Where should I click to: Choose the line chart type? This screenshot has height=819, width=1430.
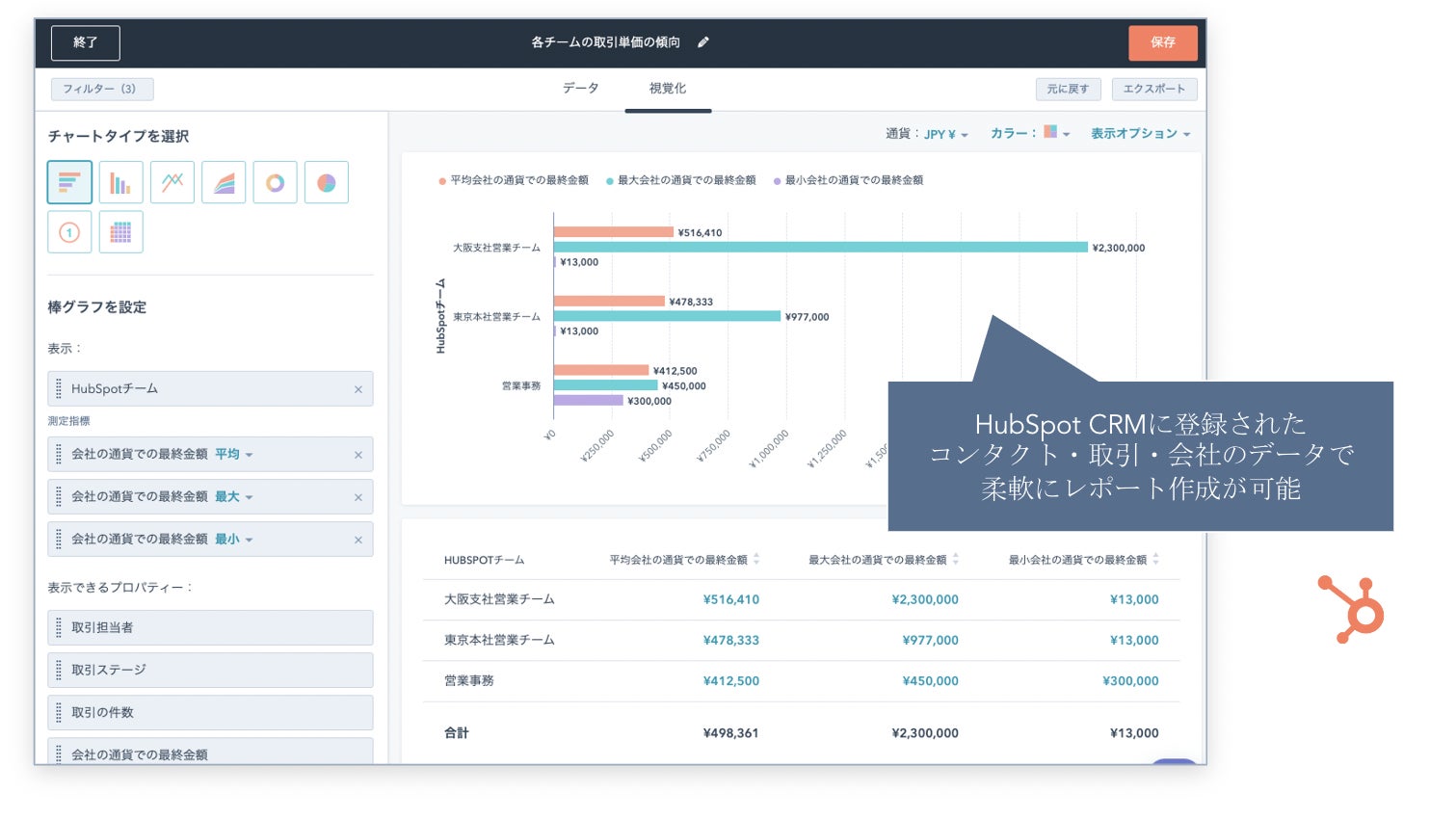coord(172,182)
